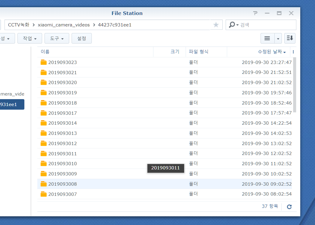315x225 pixels.
Task: Expand search options arrow beside magnifier
Action: [237, 25]
